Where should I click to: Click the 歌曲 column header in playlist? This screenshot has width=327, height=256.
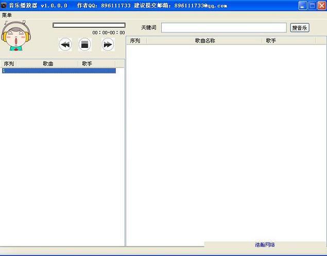48,64
